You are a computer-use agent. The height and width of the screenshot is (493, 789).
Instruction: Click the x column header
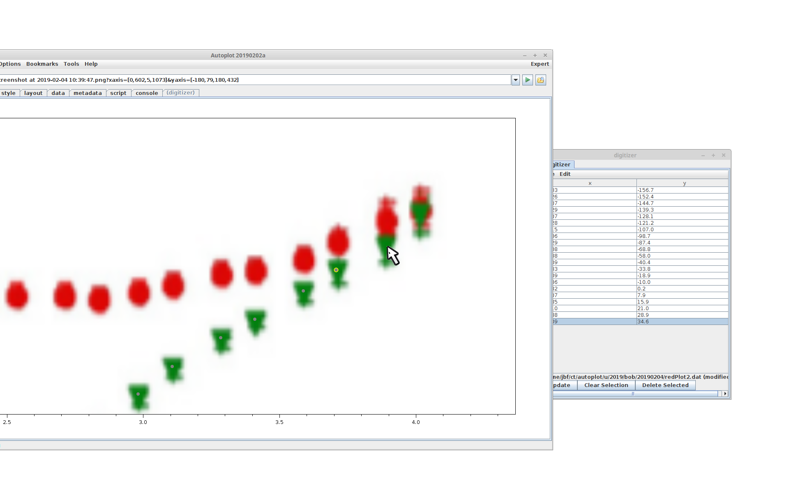click(x=595, y=184)
